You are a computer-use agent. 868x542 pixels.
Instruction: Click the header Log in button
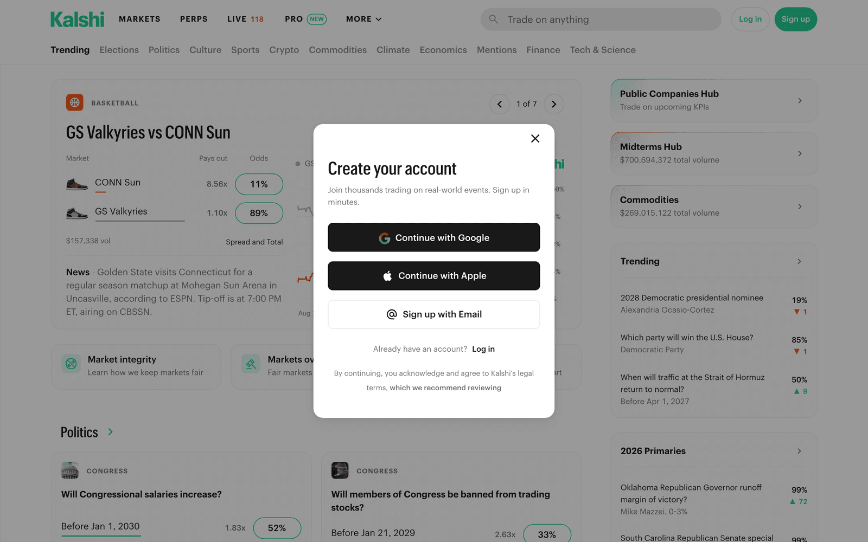750,20
